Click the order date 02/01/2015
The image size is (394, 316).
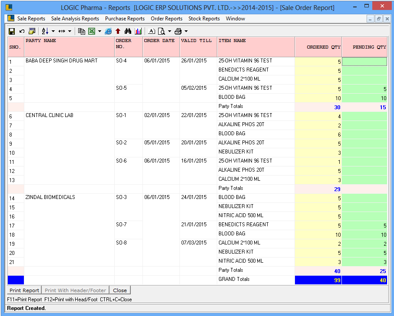157,115
